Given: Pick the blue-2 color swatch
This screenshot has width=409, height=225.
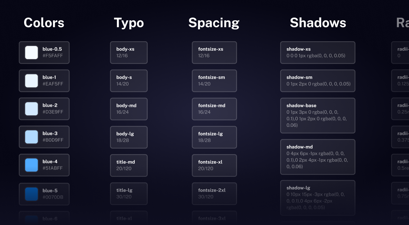Looking at the screenshot, I should coord(31,109).
